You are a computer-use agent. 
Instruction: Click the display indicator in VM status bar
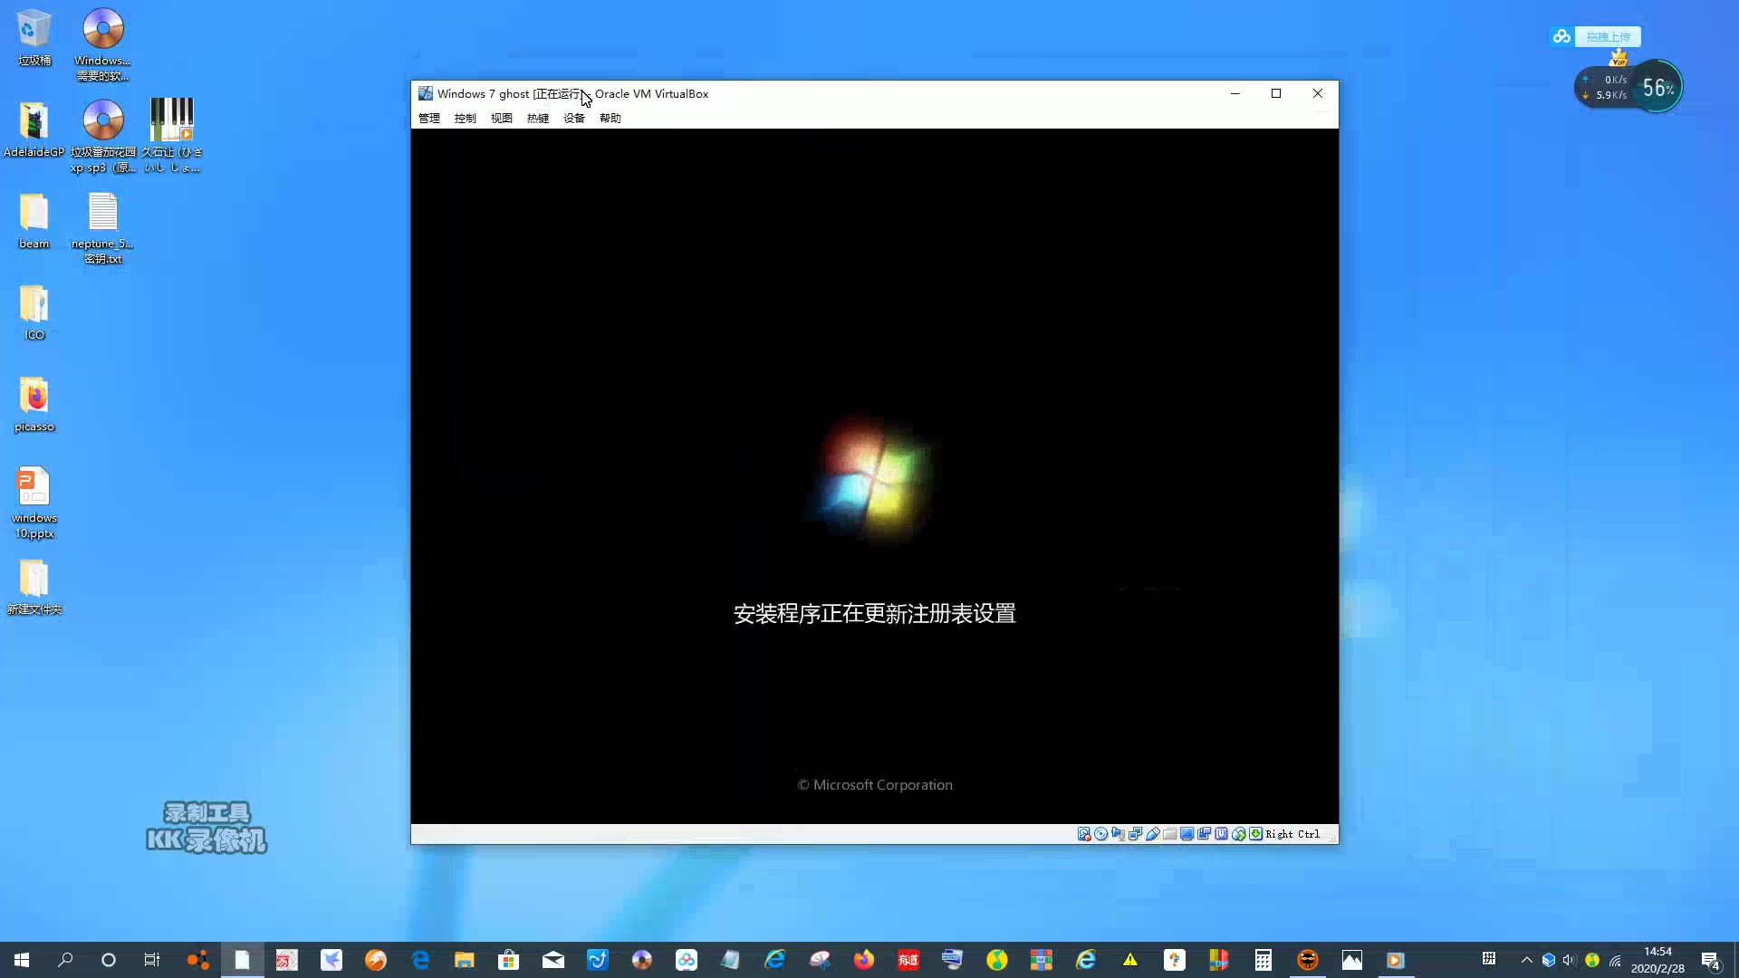click(x=1187, y=834)
